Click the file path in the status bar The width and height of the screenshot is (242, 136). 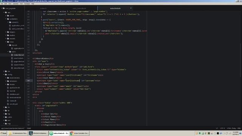tap(13, 128)
